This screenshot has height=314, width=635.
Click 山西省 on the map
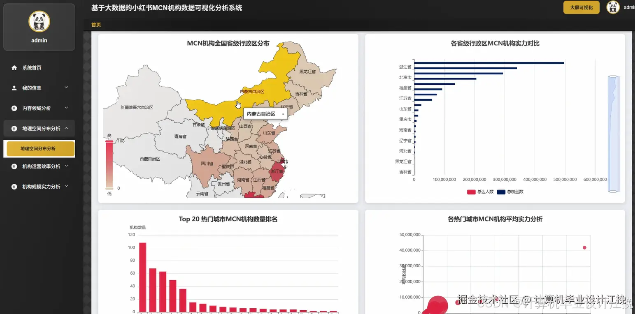click(245, 127)
